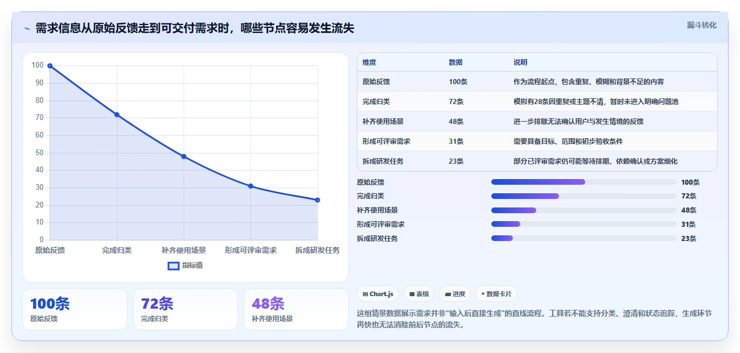Click the 进度 tag chip
Screen dimensions: 740x353
(455, 294)
